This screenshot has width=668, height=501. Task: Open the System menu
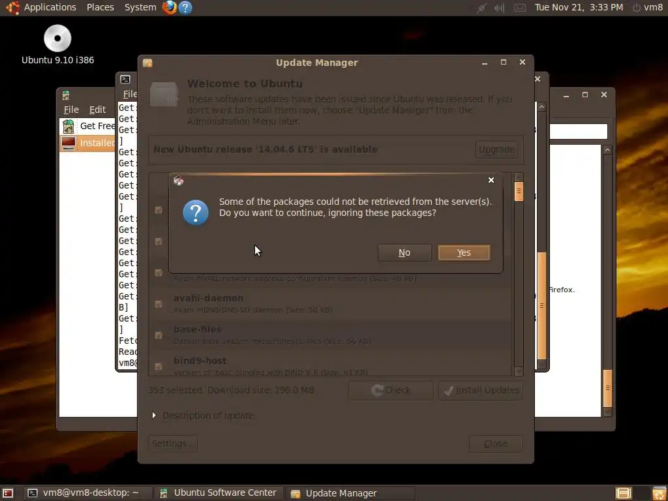140,7
